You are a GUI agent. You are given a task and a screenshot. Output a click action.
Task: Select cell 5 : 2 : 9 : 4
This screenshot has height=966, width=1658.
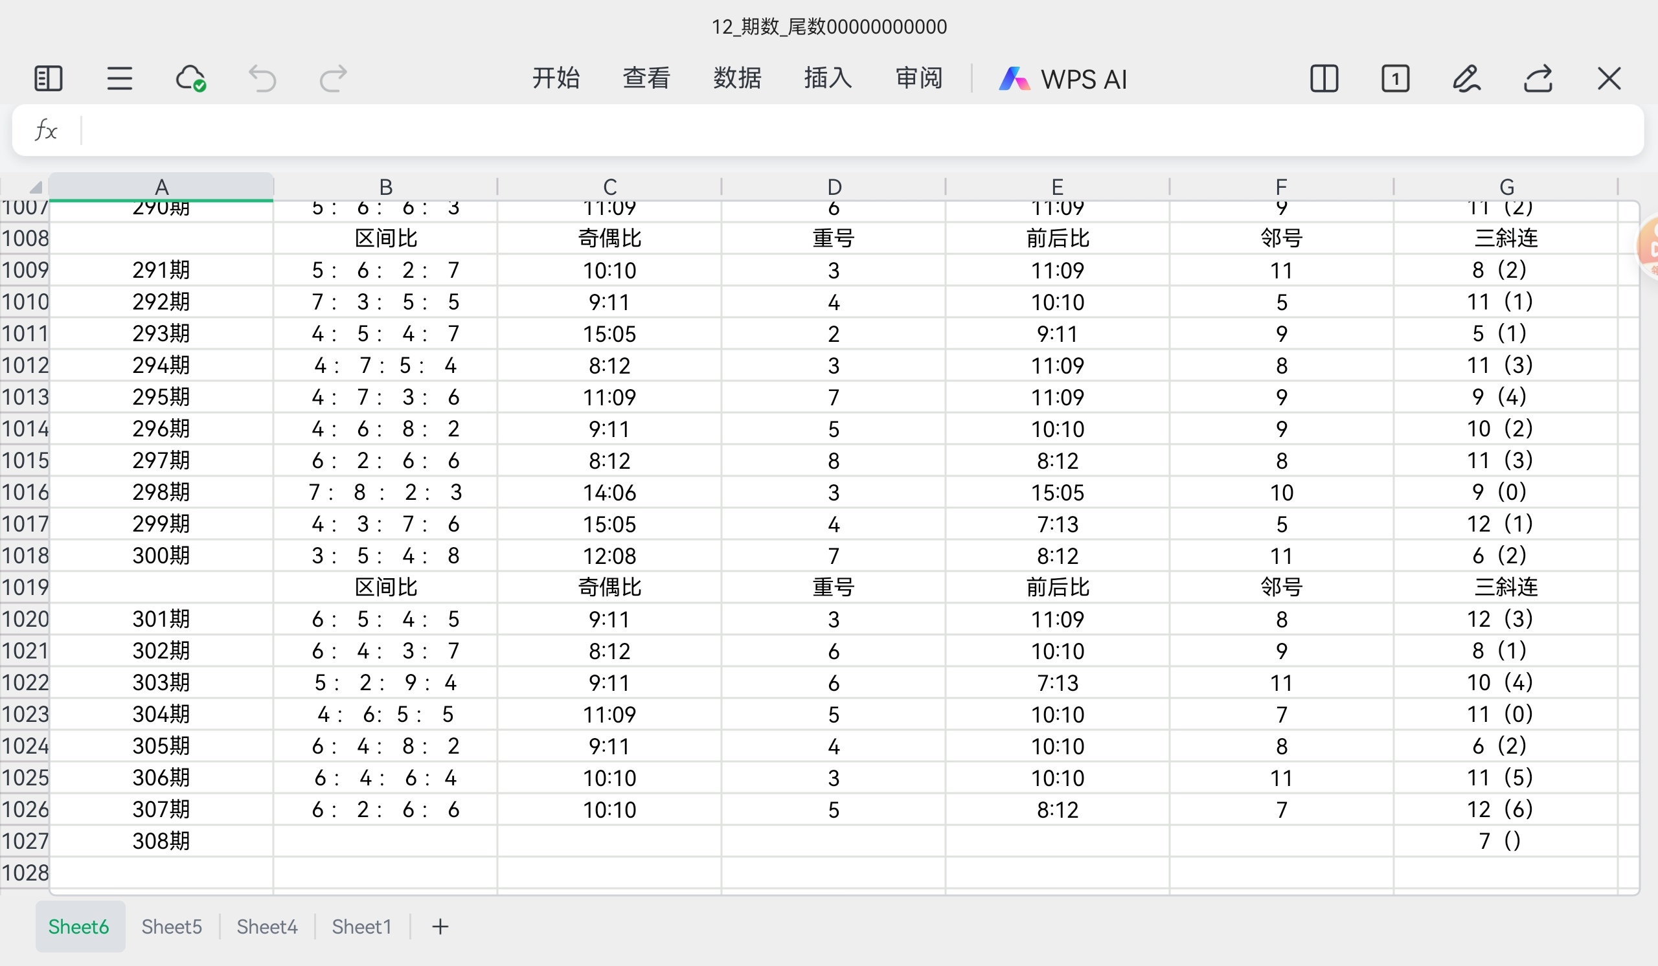coord(385,682)
